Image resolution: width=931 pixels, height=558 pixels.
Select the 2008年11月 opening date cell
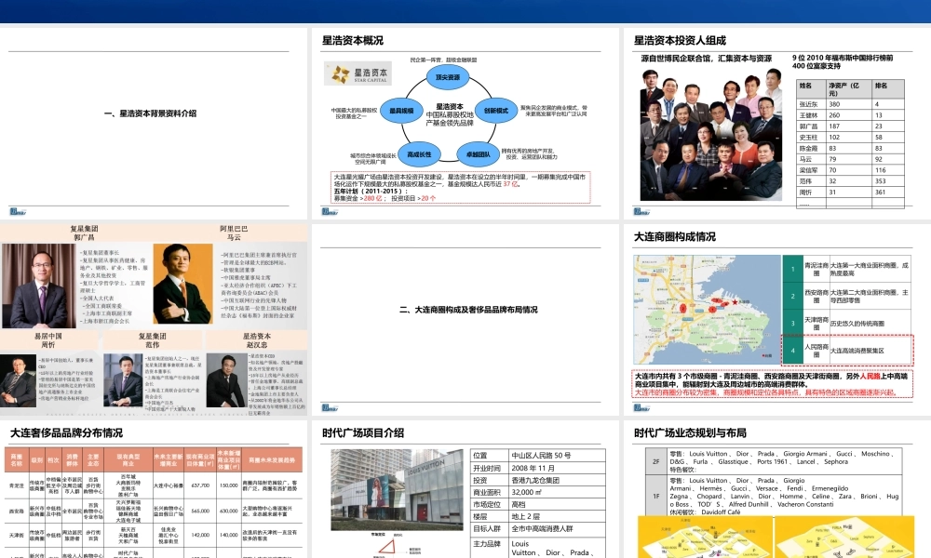click(x=557, y=468)
